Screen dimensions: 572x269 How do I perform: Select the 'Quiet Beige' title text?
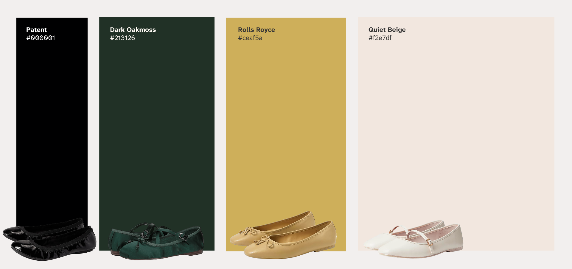[x=387, y=30]
